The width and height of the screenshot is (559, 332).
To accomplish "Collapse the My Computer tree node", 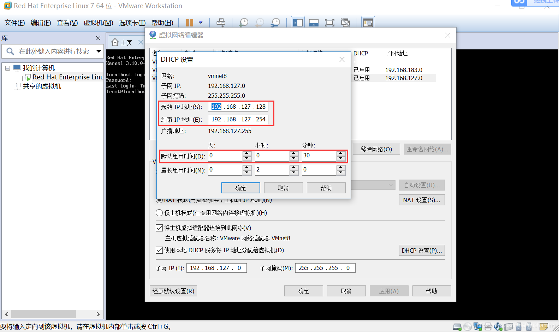I will coord(7,68).
